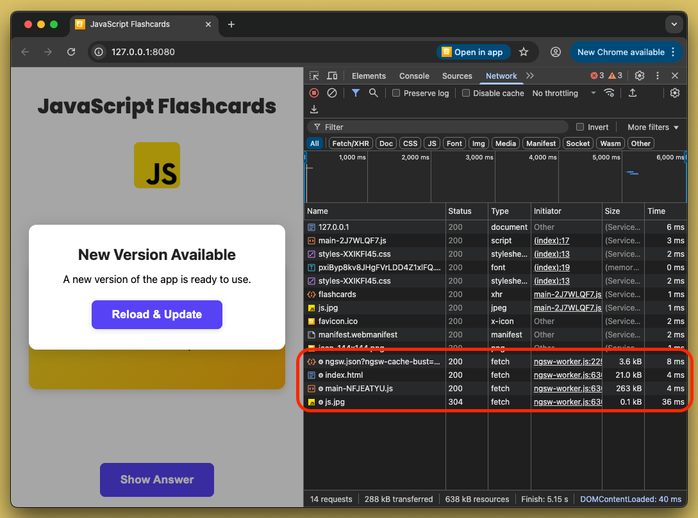Click the import HAR upload icon
The width and height of the screenshot is (698, 518).
(x=633, y=93)
